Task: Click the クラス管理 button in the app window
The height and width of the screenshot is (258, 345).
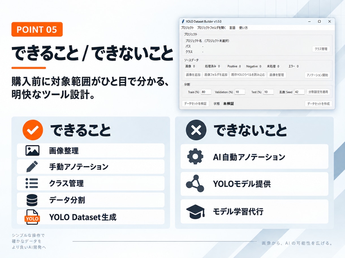Action: tap(321, 49)
